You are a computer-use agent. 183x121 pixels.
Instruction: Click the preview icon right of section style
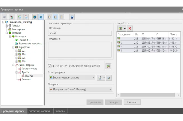109,78
